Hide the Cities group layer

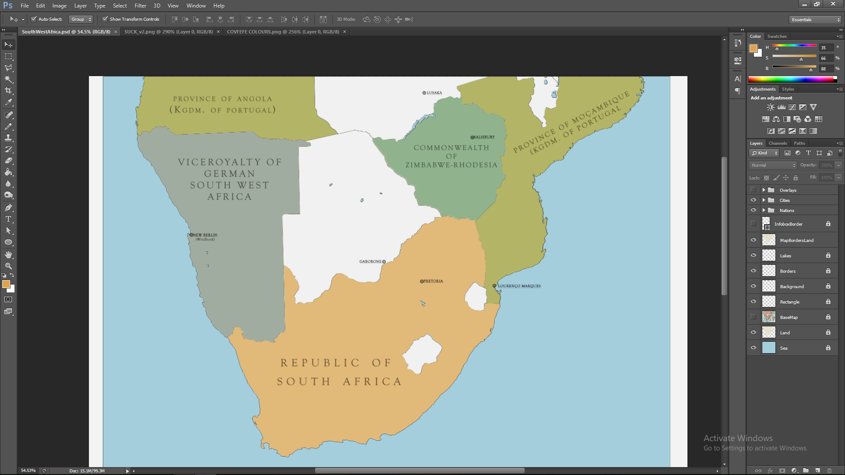click(753, 200)
